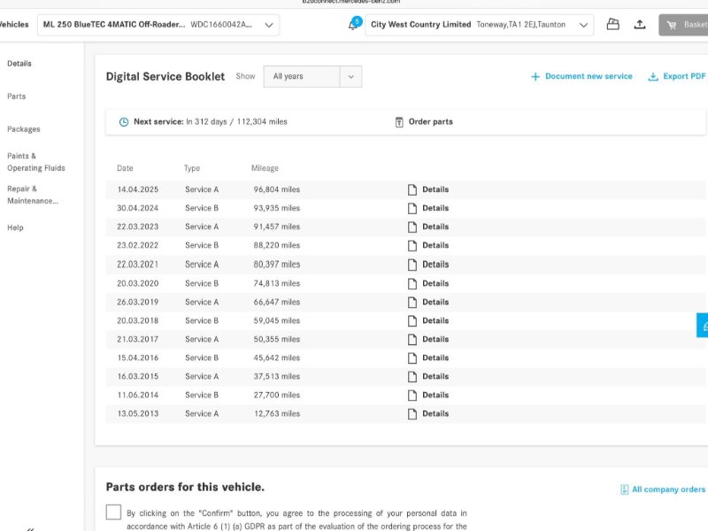The image size is (708, 531).
Task: Select the 88,220 miles mileage cell
Action: 277,246
